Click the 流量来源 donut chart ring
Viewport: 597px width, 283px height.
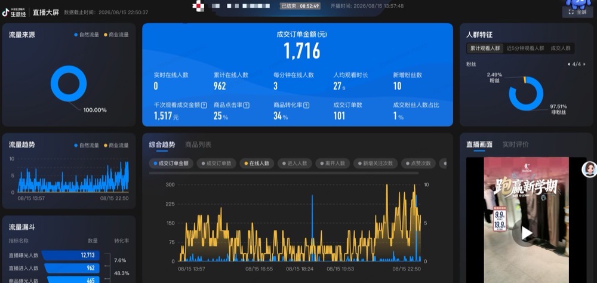(x=69, y=84)
